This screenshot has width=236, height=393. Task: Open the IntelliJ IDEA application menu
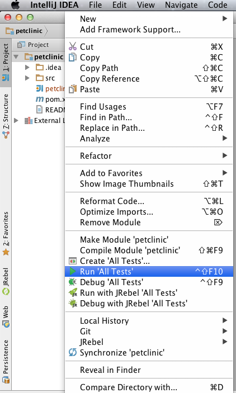pos(54,5)
